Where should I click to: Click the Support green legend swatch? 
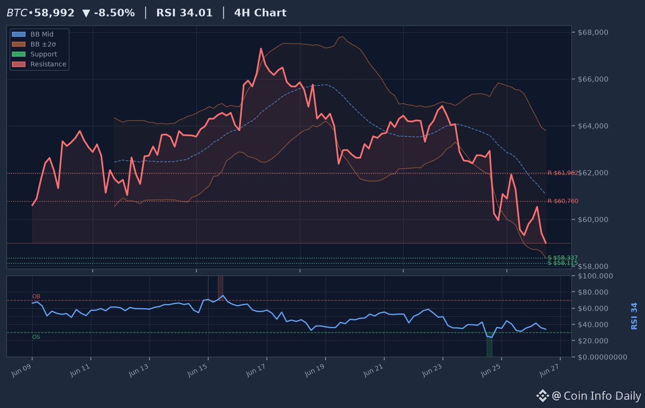[19, 54]
